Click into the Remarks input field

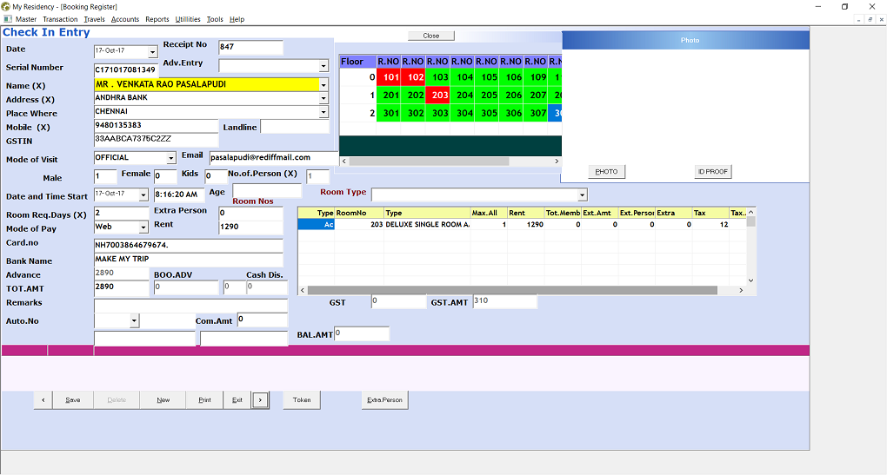tap(190, 305)
